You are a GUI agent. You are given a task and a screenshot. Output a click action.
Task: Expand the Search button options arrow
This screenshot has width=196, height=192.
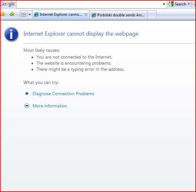pos(189,4)
